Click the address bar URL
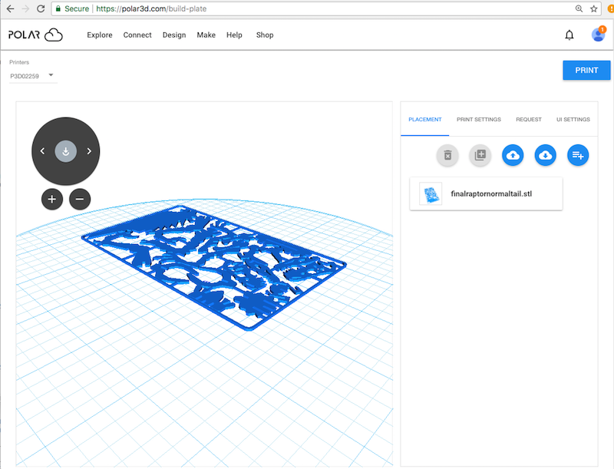This screenshot has width=614, height=469. click(x=151, y=8)
